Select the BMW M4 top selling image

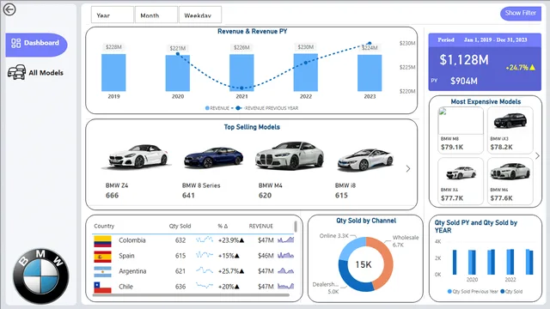click(290, 155)
